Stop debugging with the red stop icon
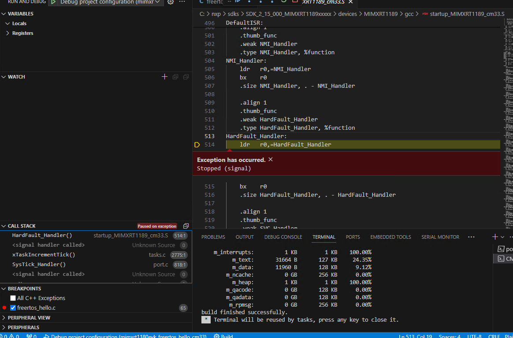The width and height of the screenshot is (513, 338). (x=294, y=3)
